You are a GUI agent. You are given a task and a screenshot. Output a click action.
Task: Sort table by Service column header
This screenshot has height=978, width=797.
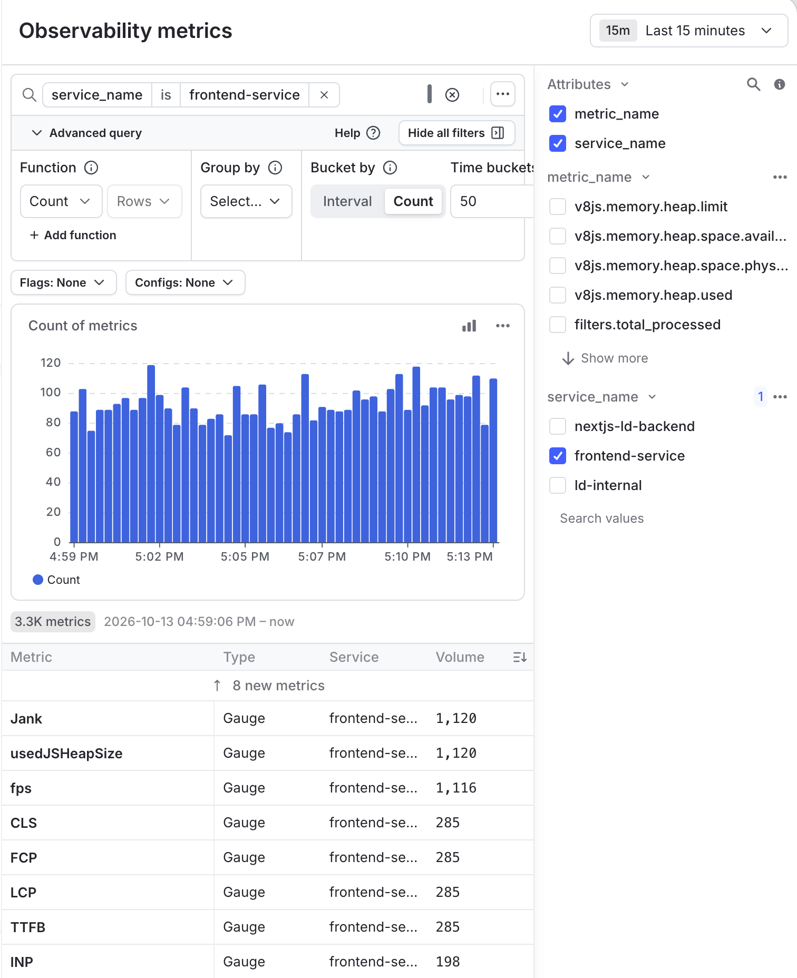tap(354, 657)
